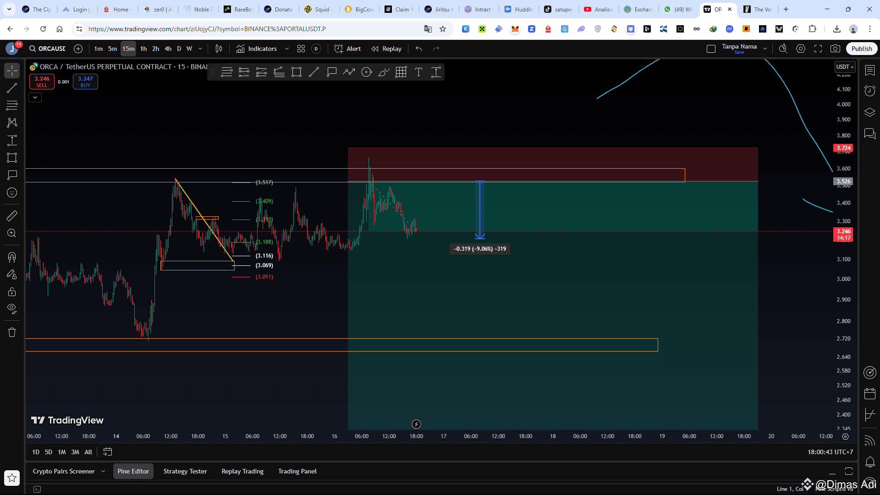Image resolution: width=880 pixels, height=495 pixels.
Task: Open the Object Tree panel
Action: pyautogui.click(x=869, y=112)
